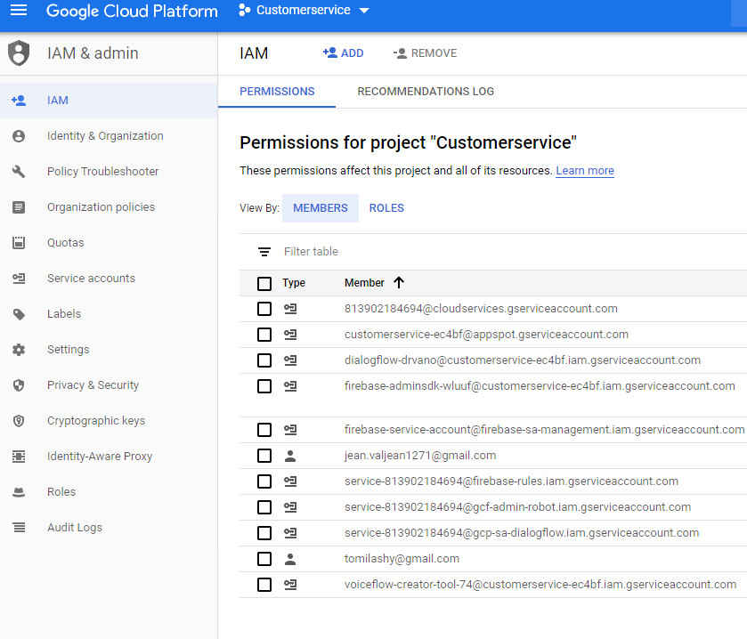Screen dimensions: 747x639
Task: Switch to the Recommendations Log tab
Action: click(426, 92)
